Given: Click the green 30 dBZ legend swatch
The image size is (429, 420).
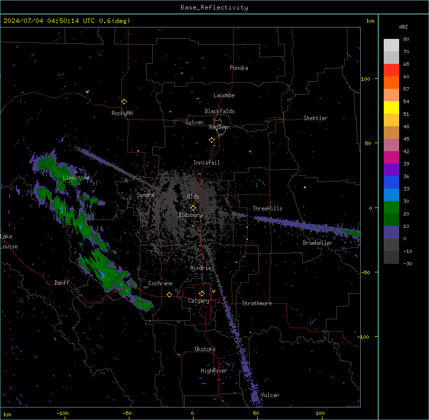Looking at the screenshot, I should pyautogui.click(x=391, y=208).
